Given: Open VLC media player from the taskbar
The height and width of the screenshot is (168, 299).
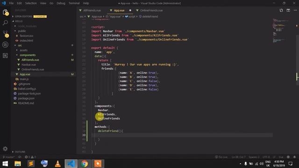Looking at the screenshot, I should coord(57,164).
